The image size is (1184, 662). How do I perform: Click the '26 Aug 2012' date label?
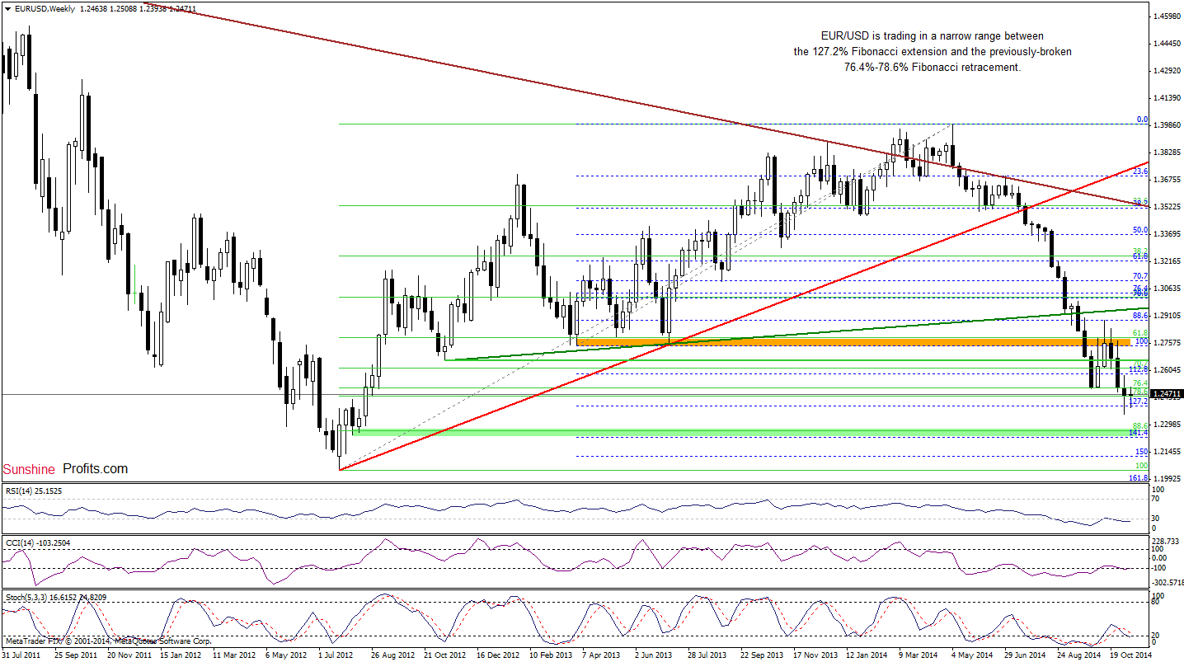392,655
